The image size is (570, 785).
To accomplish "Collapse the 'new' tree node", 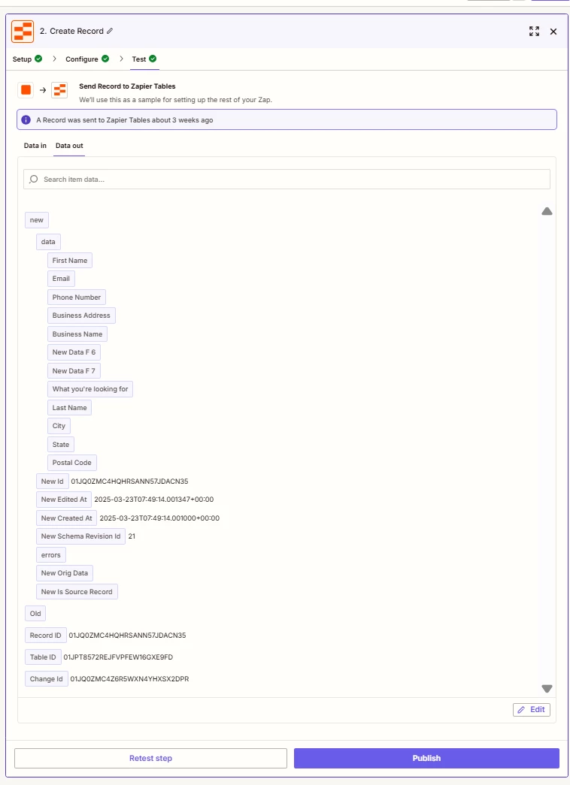I will (37, 220).
